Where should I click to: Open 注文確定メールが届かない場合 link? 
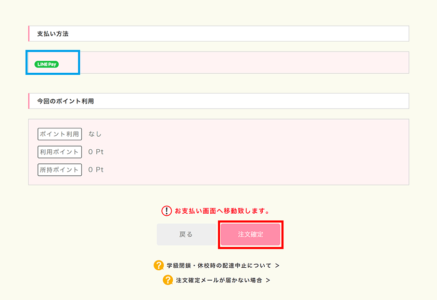pyautogui.click(x=219, y=280)
